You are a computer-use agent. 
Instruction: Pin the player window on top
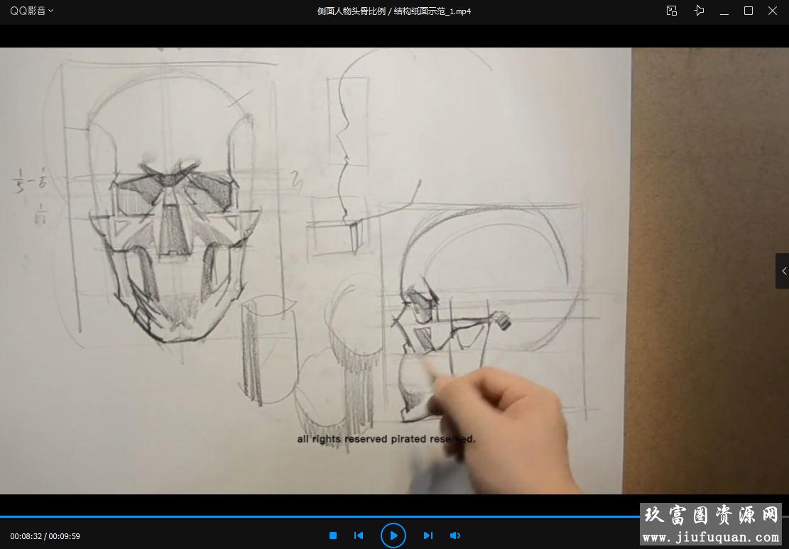[700, 11]
